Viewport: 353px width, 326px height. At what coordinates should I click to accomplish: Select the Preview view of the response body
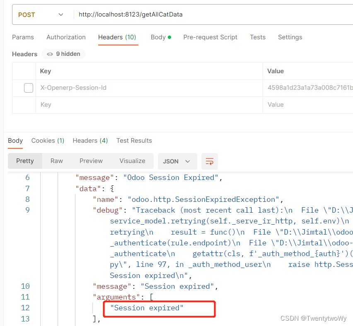tap(91, 161)
